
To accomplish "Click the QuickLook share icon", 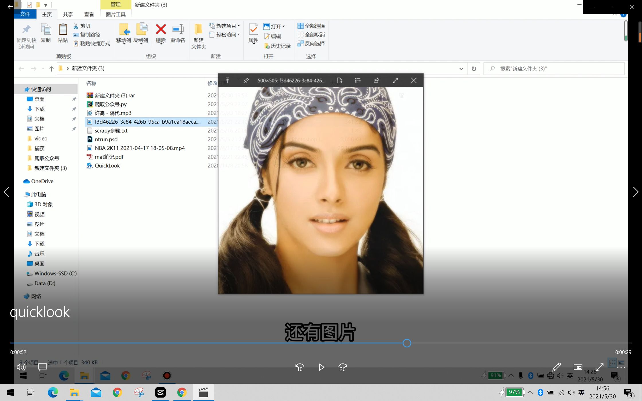I will 376,80.
